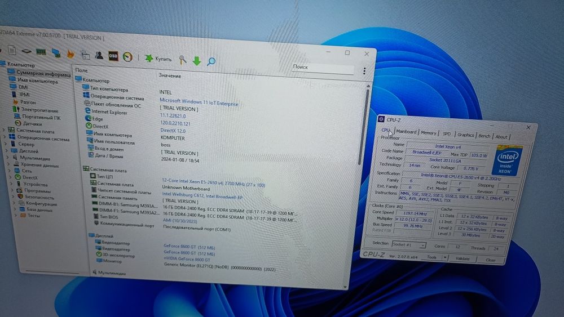Image resolution: width=564 pixels, height=317 pixels.
Task: Click the Close button in CPU-Z
Action: (490, 260)
